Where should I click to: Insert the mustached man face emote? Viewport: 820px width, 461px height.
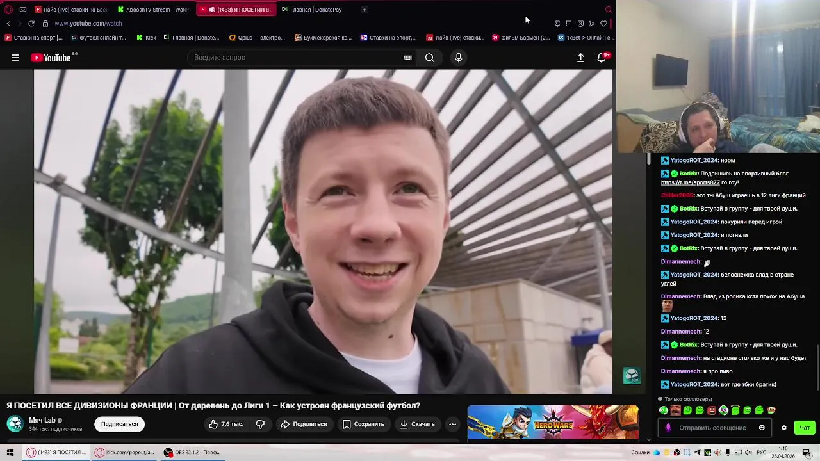pos(675,410)
